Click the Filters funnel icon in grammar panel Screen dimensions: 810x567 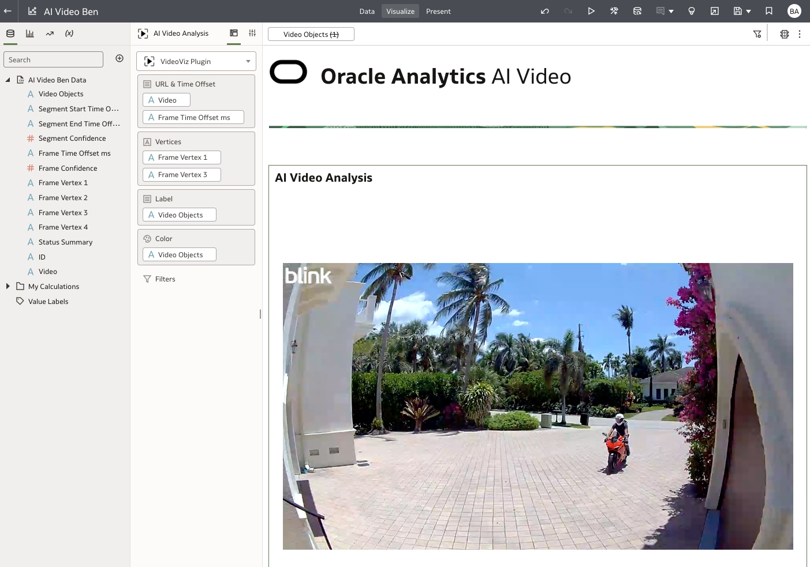point(147,279)
